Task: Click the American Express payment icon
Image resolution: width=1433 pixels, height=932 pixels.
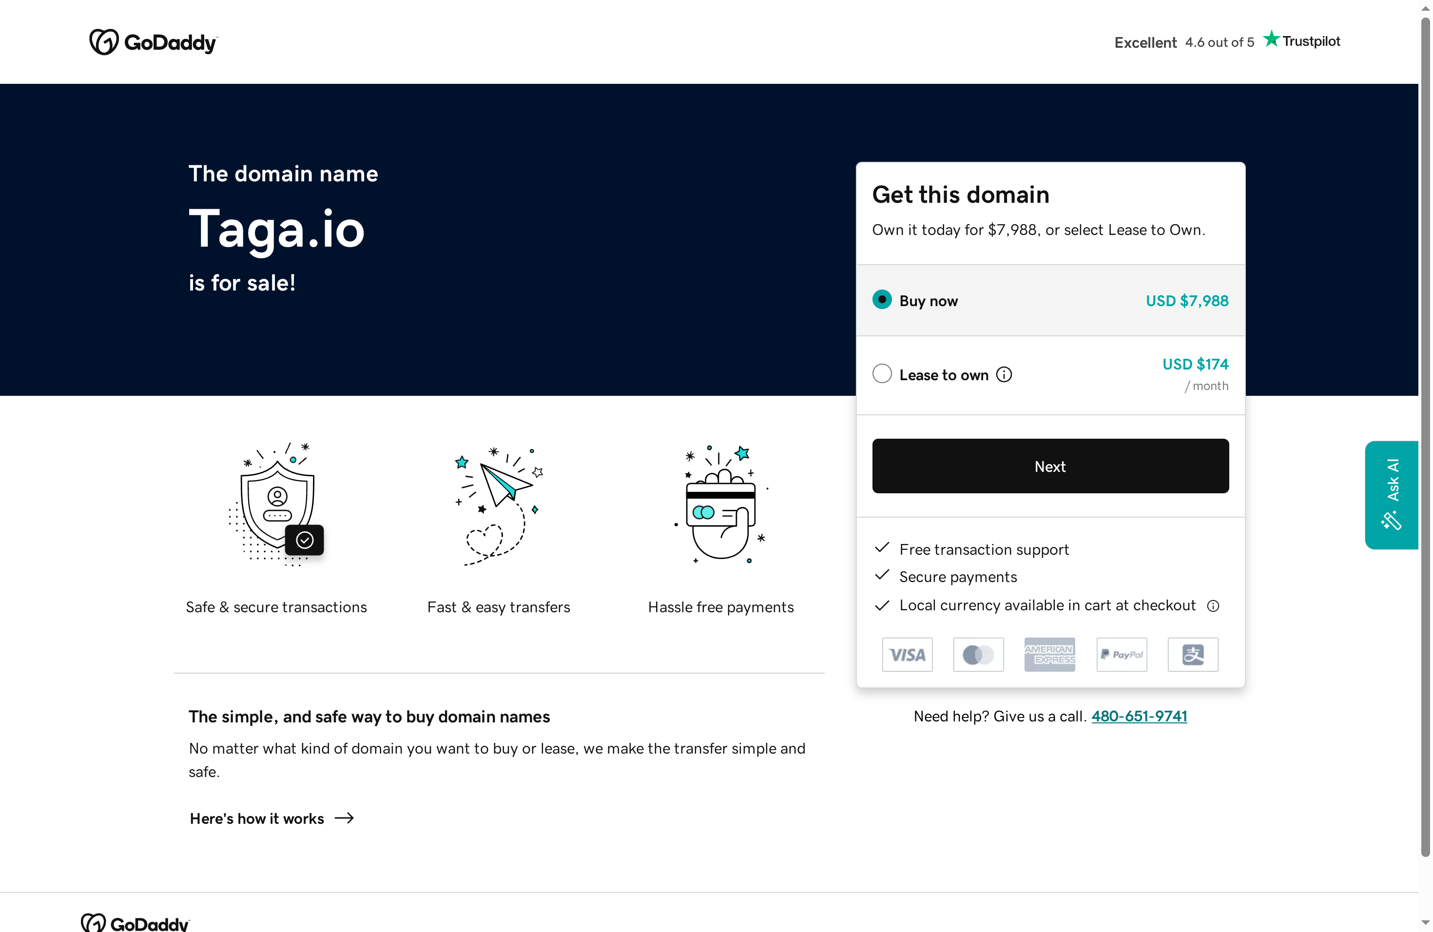Action: point(1050,655)
